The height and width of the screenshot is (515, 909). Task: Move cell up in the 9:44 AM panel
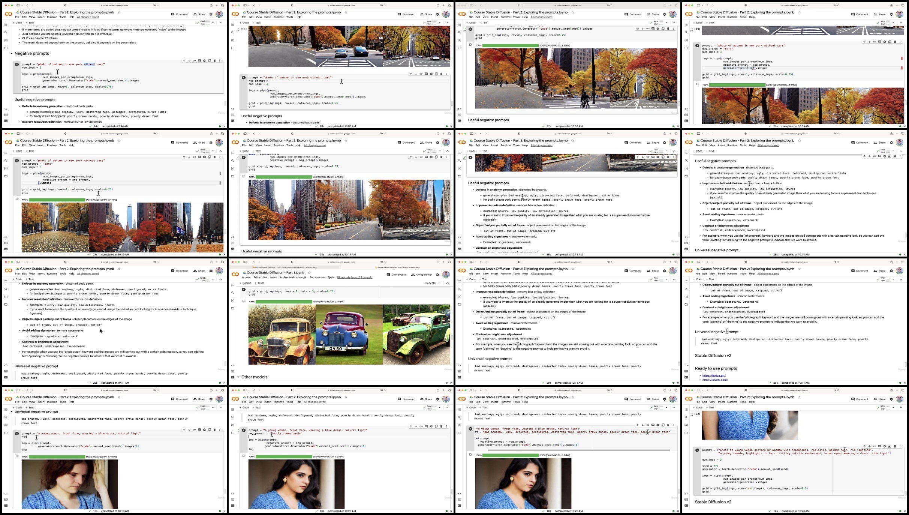(x=184, y=60)
